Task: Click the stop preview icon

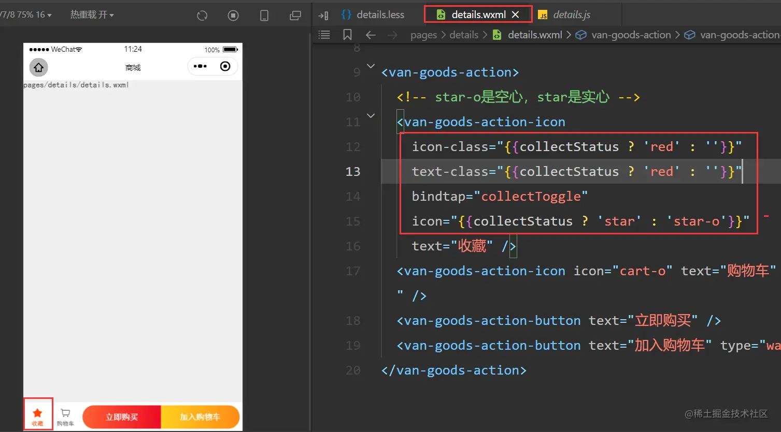Action: [233, 16]
